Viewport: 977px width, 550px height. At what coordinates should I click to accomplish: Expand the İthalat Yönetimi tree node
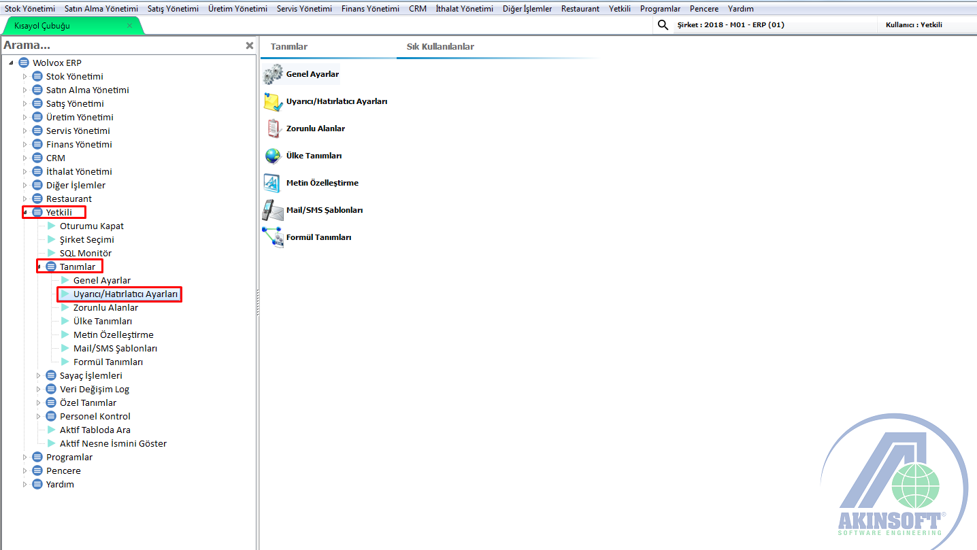25,171
